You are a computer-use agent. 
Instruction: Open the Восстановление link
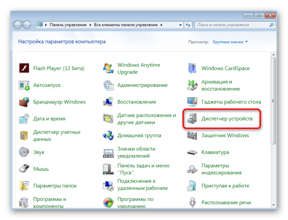click(137, 102)
